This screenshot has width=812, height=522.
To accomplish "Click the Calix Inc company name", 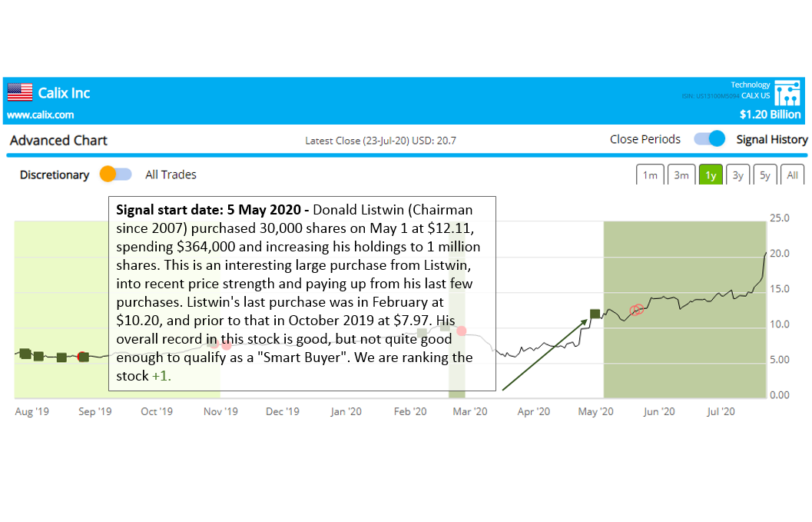I will click(65, 93).
